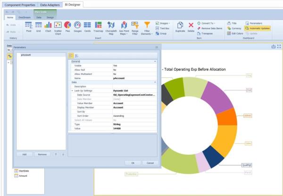The width and height of the screenshot is (283, 196).
Task: Collapse the Look-Up Settings property group
Action: tap(72, 90)
